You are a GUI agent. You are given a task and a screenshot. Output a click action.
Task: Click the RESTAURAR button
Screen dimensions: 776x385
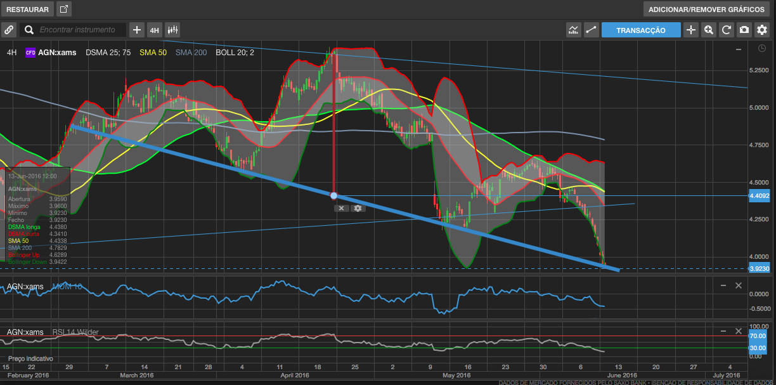click(x=27, y=10)
